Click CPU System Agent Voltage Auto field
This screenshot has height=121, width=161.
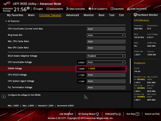(x=106, y=81)
